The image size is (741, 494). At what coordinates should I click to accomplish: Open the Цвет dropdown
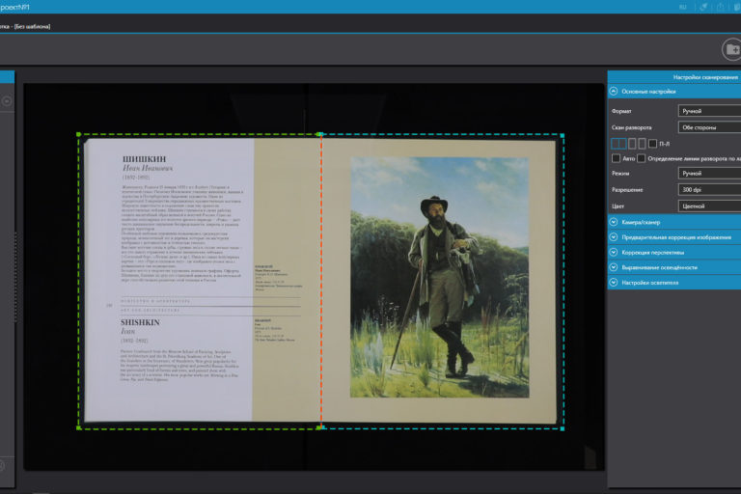tap(709, 206)
